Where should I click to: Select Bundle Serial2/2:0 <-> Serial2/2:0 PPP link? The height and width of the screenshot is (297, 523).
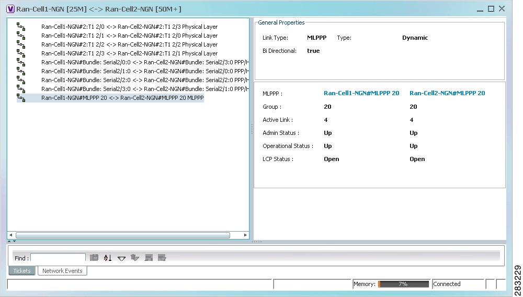pyautogui.click(x=145, y=80)
